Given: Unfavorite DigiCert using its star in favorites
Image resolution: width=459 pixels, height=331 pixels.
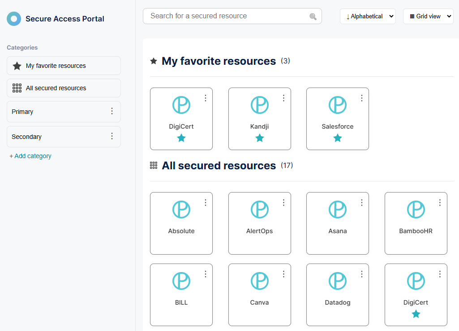Looking at the screenshot, I should point(181,138).
